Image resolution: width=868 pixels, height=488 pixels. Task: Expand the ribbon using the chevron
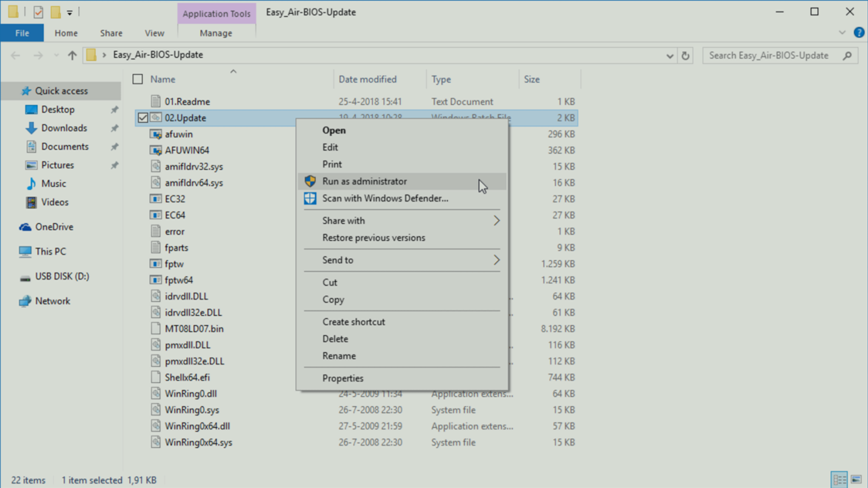click(x=843, y=33)
